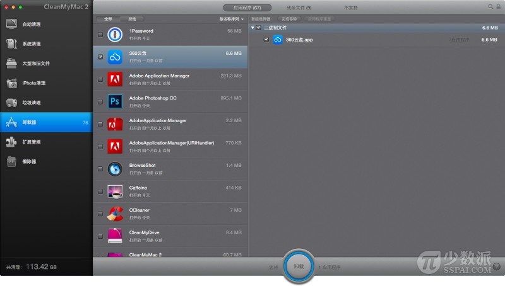
Task: Click the 360云盘.app file name
Action: coord(299,40)
